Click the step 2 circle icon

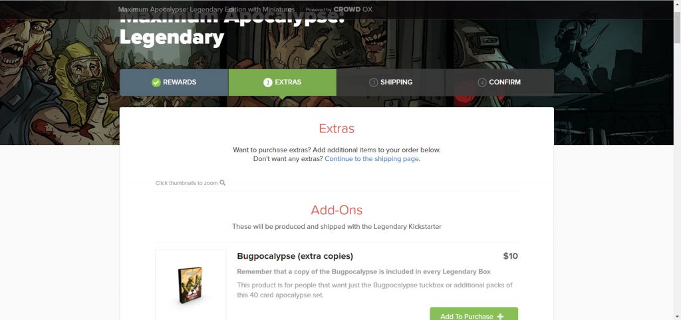point(267,82)
